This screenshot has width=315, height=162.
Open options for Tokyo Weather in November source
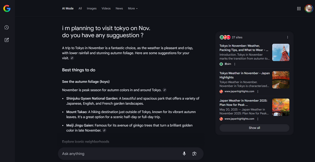[x=258, y=91]
